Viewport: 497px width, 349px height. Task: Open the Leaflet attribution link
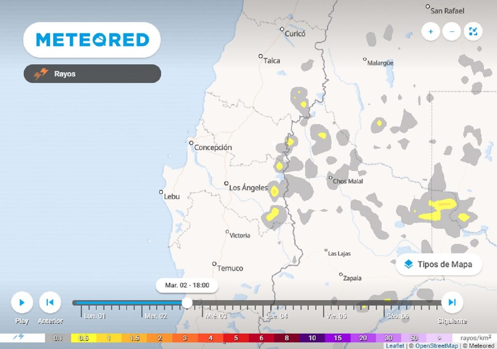394,346
